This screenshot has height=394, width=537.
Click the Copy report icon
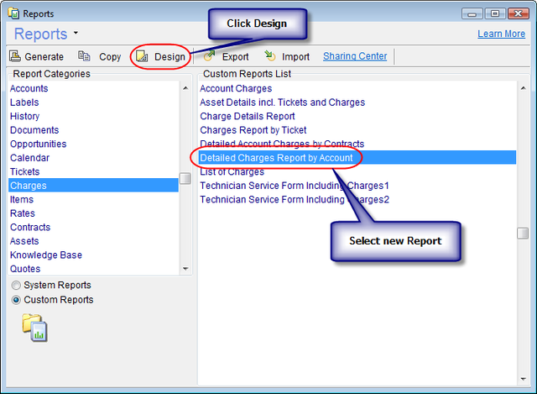coord(84,57)
